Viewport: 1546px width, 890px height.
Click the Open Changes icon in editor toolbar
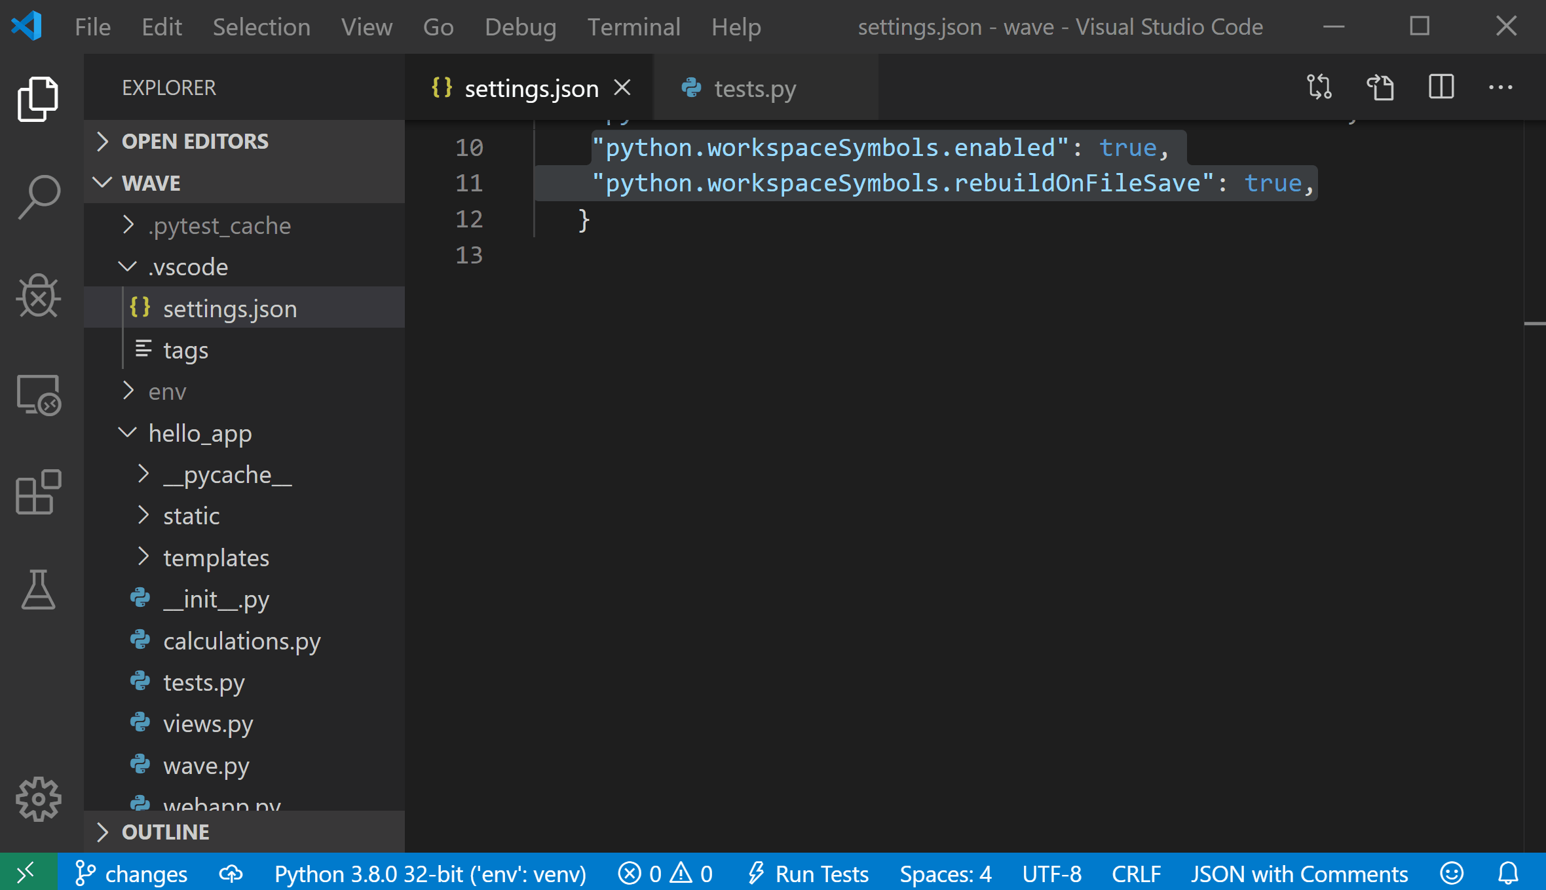1321,87
